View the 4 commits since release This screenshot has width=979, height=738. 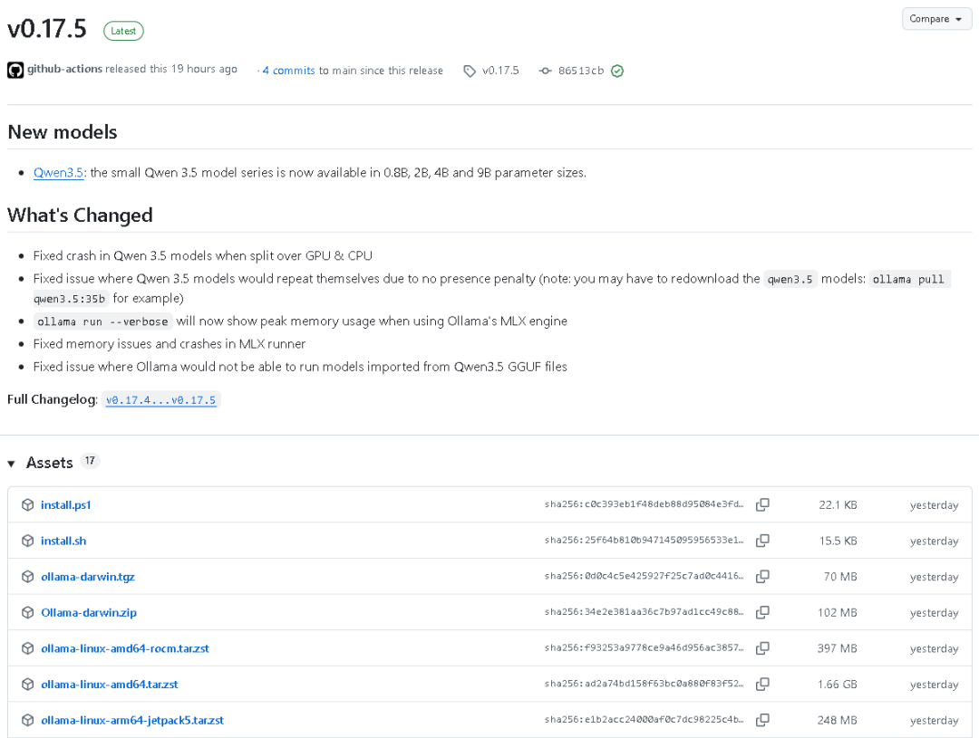288,71
